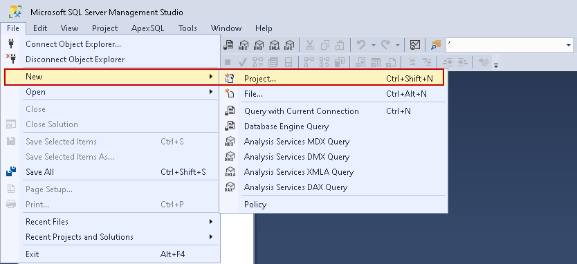Open the ApexSQL menu
Screen dimensions: 577x264
click(x=147, y=28)
